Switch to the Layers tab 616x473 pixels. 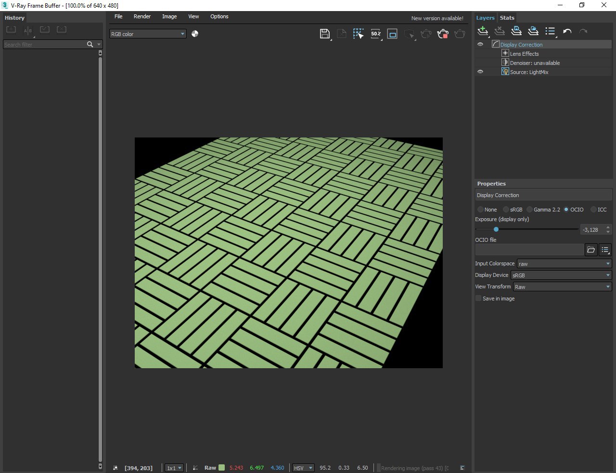(x=485, y=18)
